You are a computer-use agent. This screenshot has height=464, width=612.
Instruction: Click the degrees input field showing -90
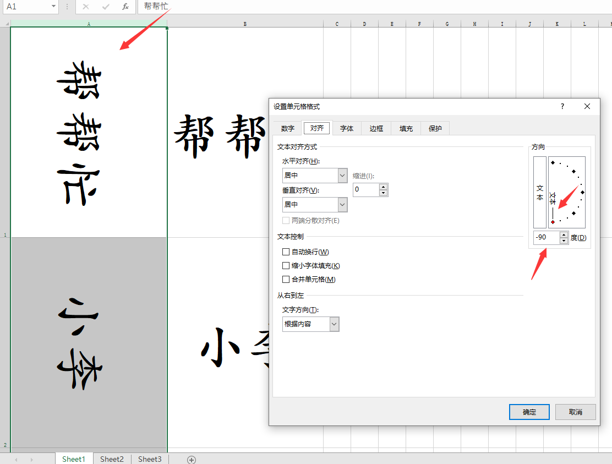point(547,237)
